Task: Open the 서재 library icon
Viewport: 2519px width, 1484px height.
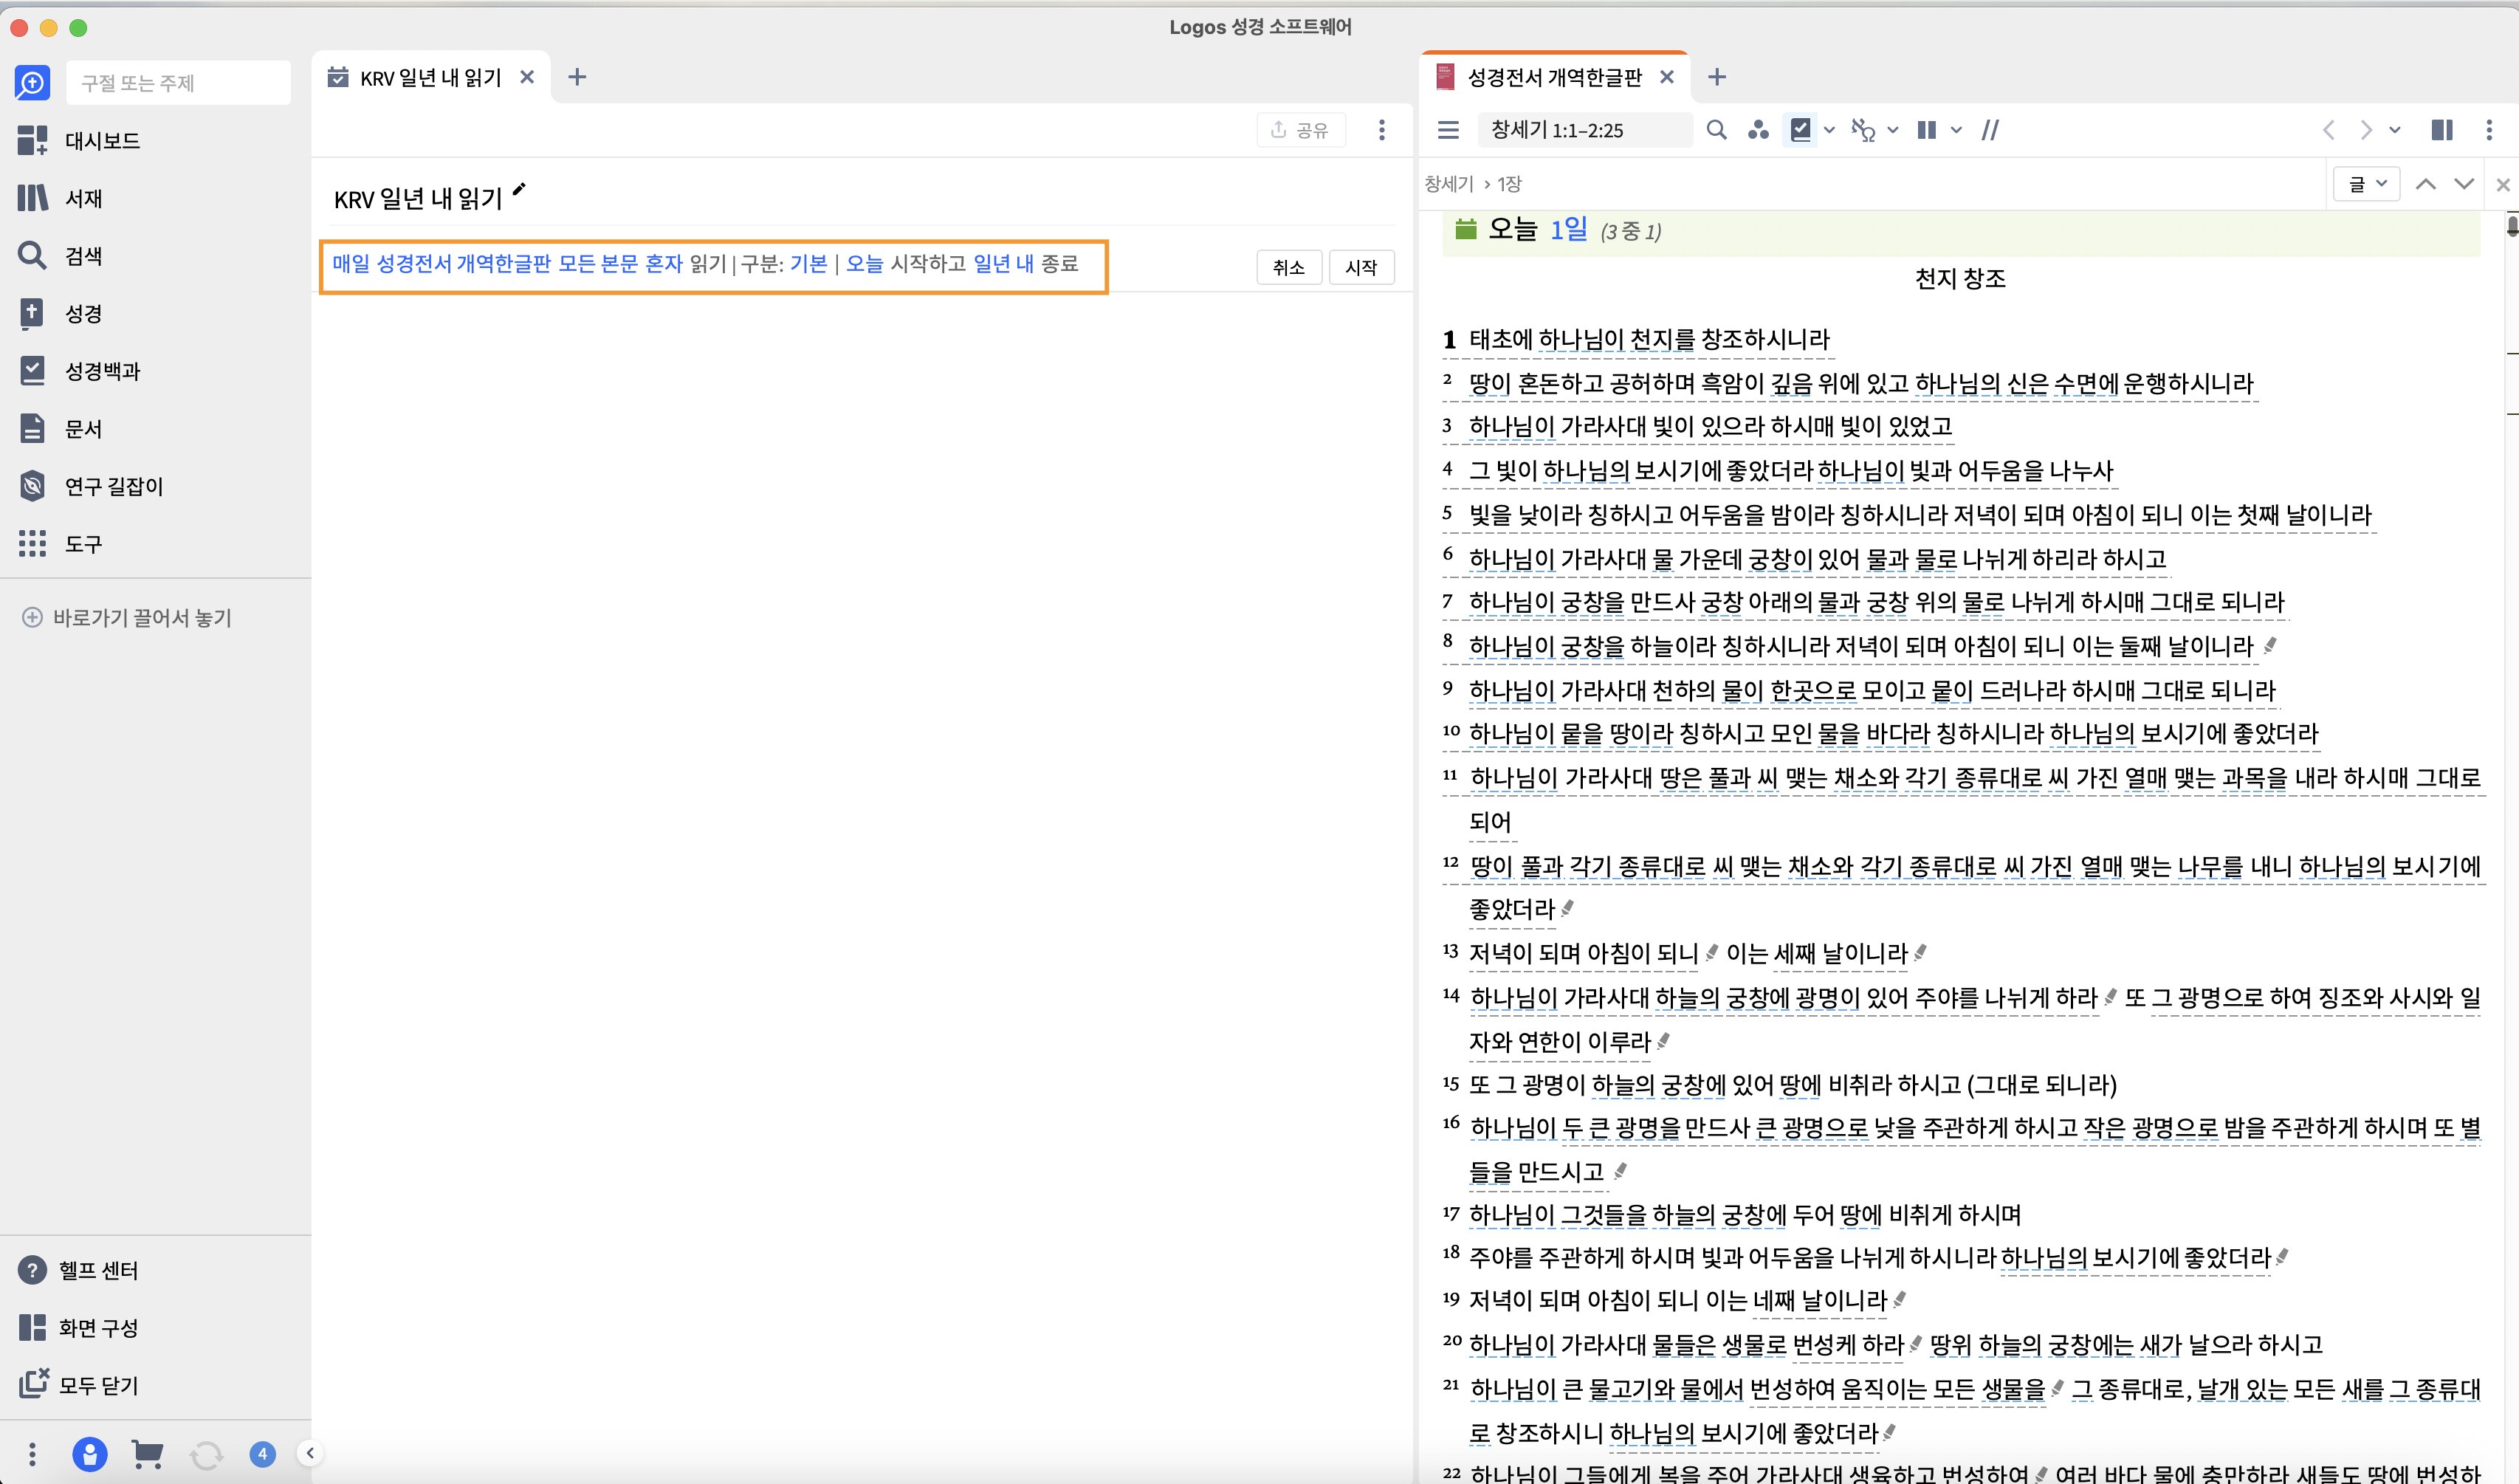Action: point(32,198)
